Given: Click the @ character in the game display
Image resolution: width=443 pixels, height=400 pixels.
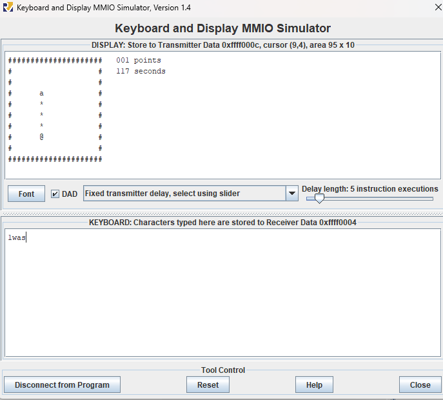Looking at the screenshot, I should tap(42, 137).
